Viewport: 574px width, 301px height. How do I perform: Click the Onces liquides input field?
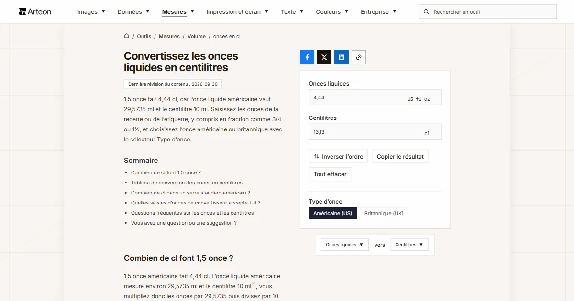click(x=375, y=97)
